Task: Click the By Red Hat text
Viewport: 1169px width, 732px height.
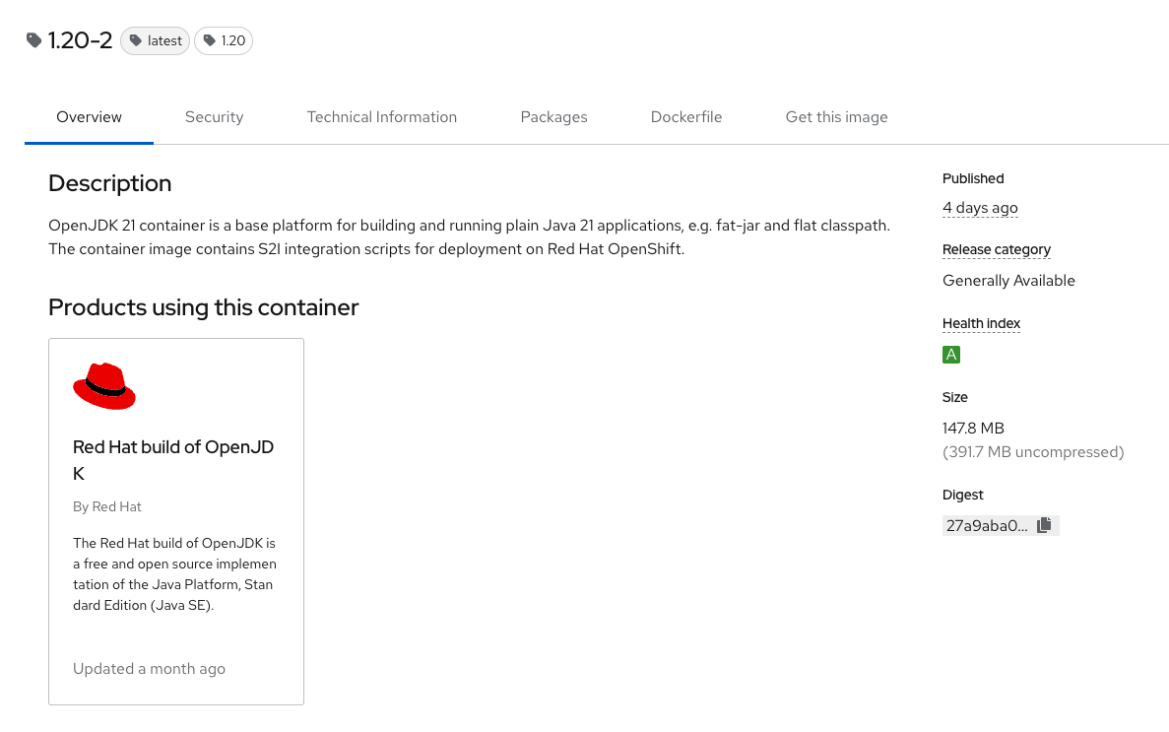Action: click(107, 506)
